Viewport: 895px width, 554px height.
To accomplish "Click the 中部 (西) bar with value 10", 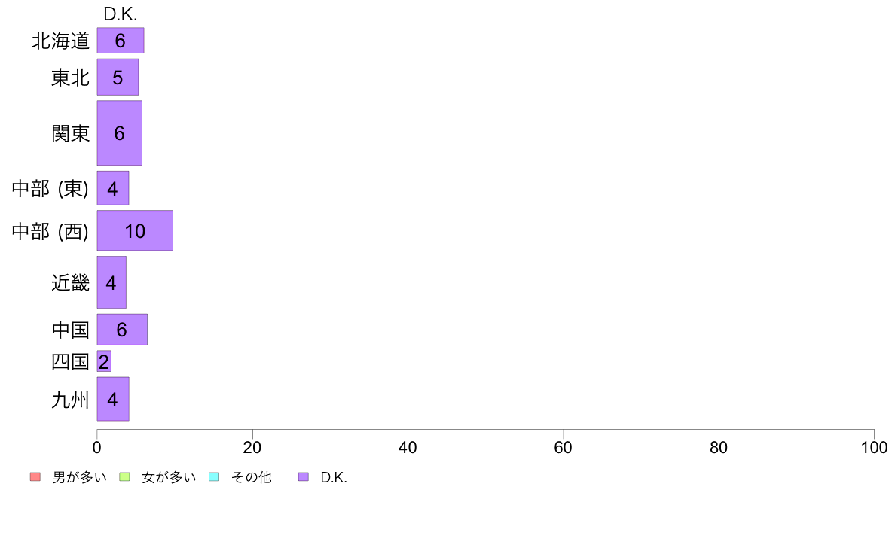I will coord(135,230).
